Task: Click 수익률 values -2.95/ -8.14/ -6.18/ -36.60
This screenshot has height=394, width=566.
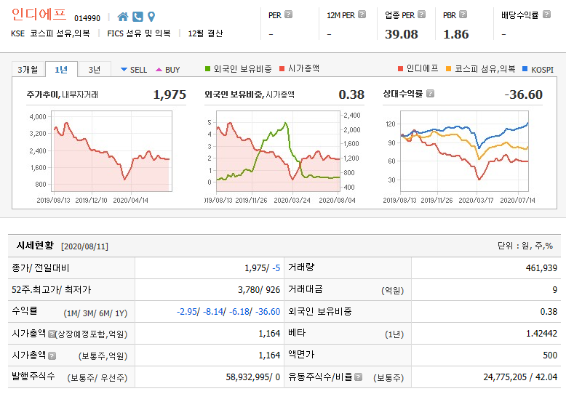Action: point(228,312)
